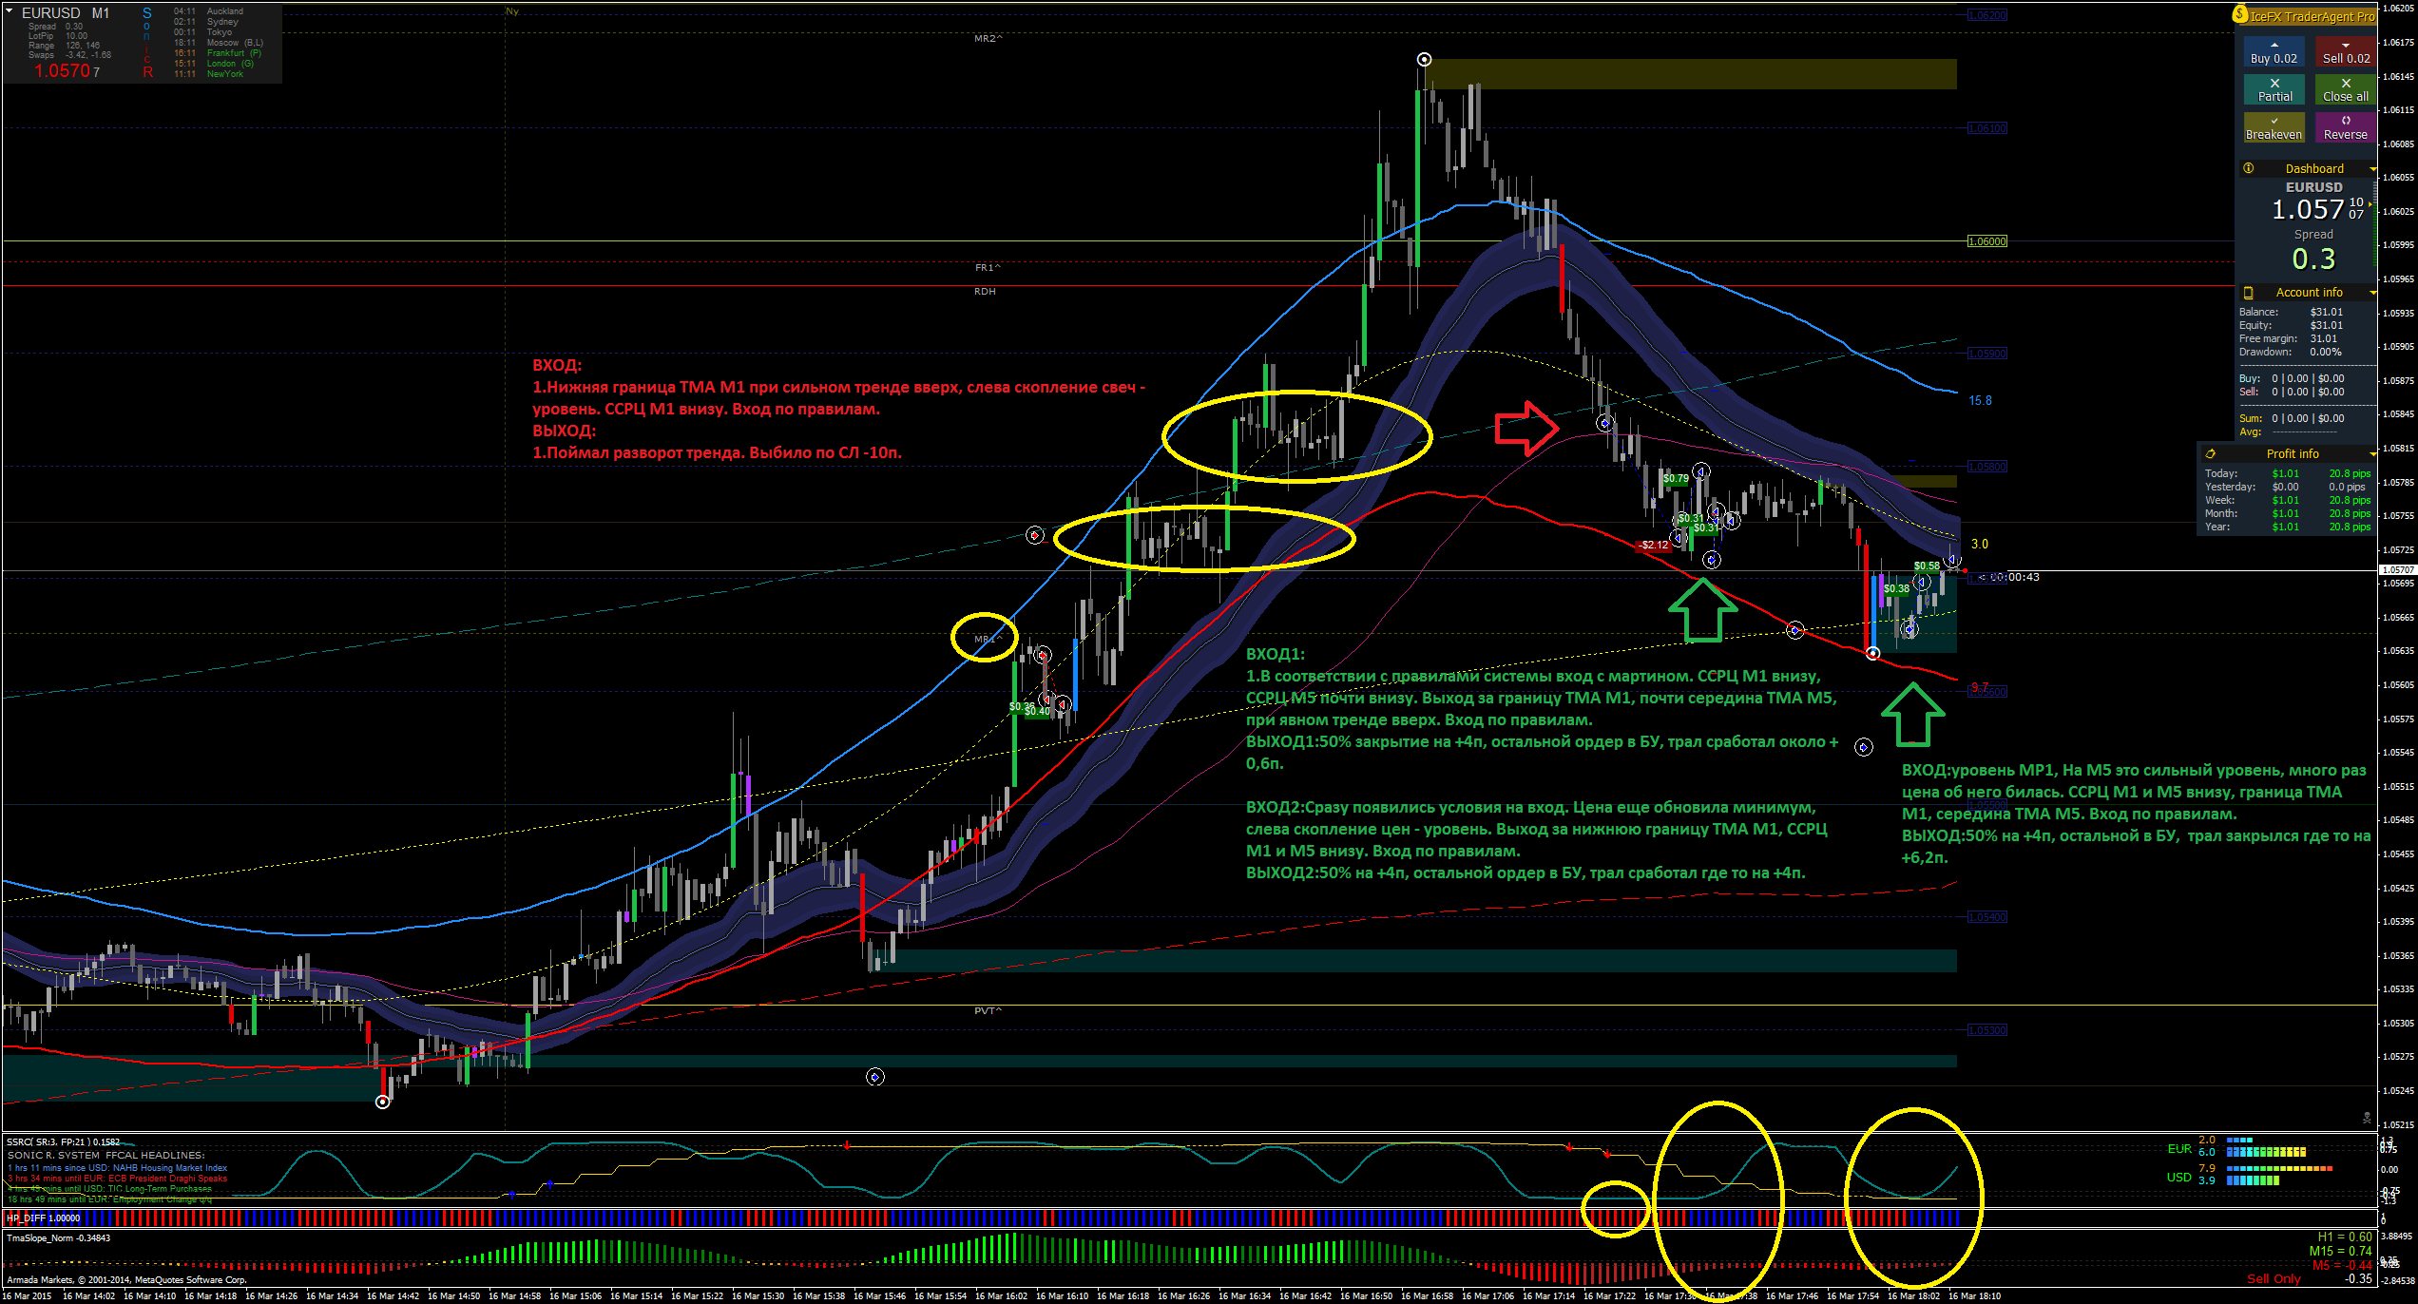Click the FR1^ pivot level label
2418x1304 pixels.
click(x=988, y=268)
